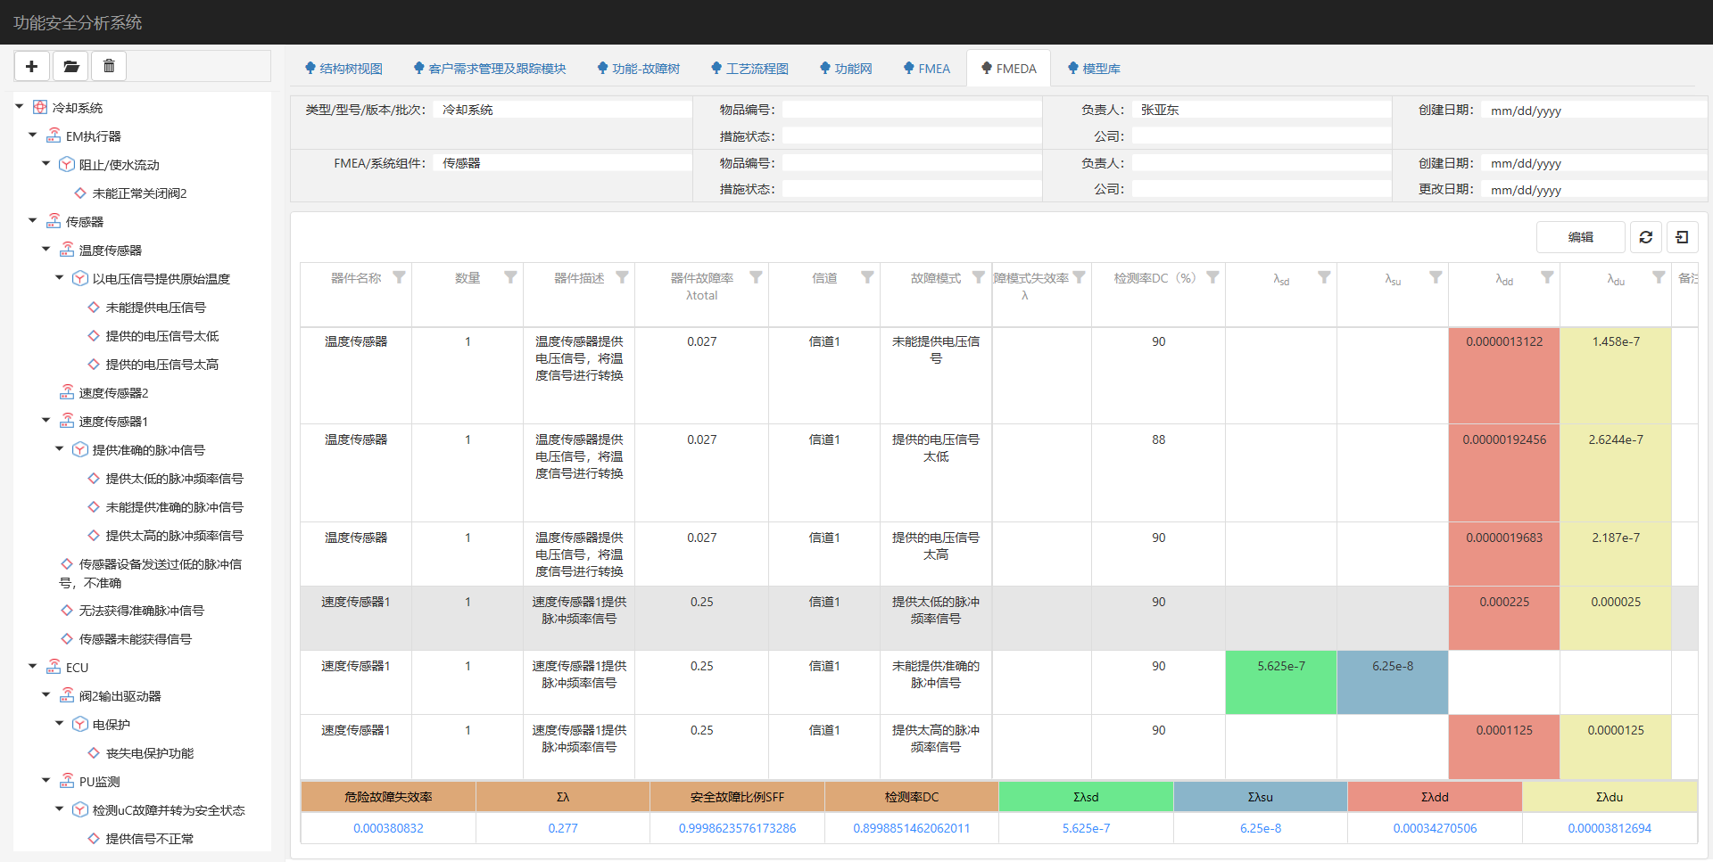
Task: Click the 负责人 field containing 张亚东
Action: tap(1261, 110)
